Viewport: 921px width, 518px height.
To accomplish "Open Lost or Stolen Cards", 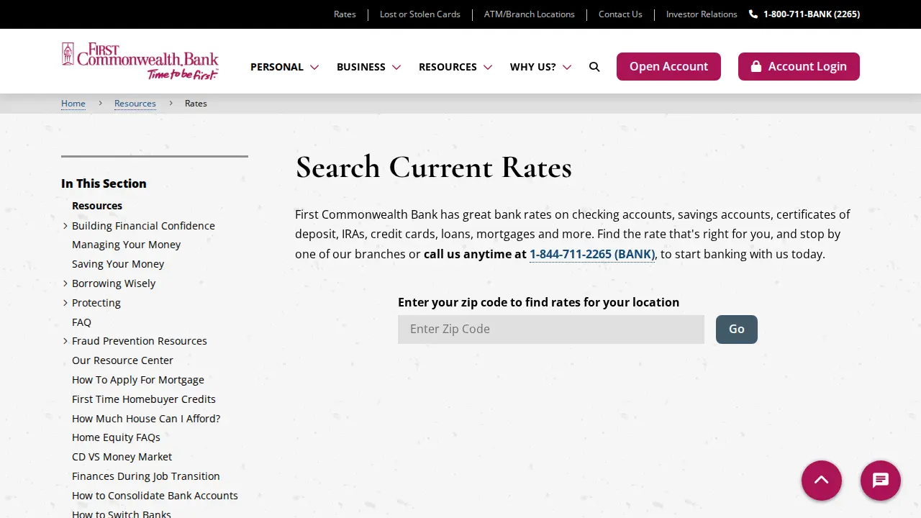I will click(420, 14).
